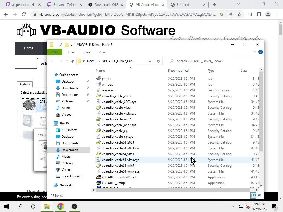Expand the Explorer ribbon chevron

click(255, 52)
